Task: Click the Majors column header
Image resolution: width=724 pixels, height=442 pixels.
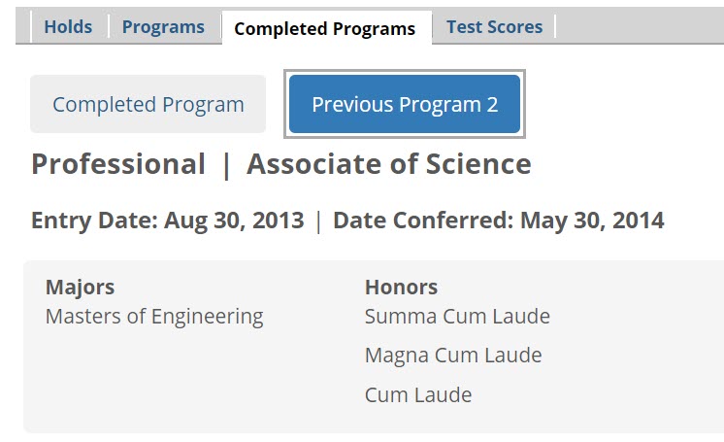Action: pos(80,288)
